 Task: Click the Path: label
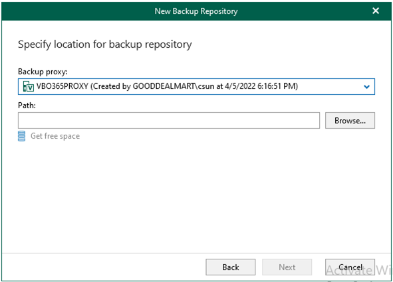pos(27,106)
